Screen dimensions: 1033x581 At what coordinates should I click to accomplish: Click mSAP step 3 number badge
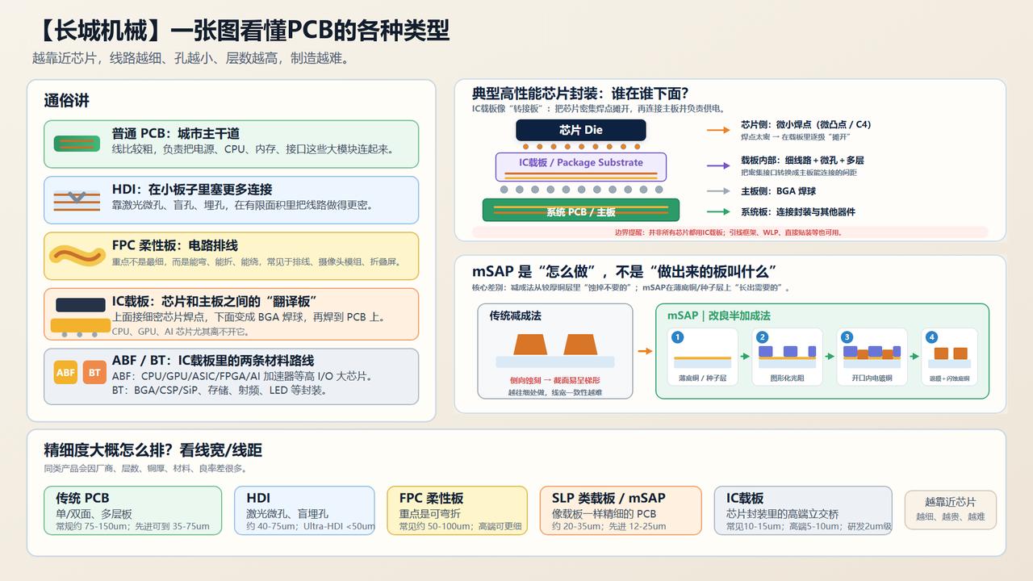(x=847, y=337)
